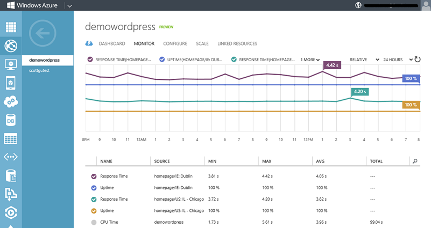Click homepage/US: IL - Chicago in Response Time row

tap(179, 199)
